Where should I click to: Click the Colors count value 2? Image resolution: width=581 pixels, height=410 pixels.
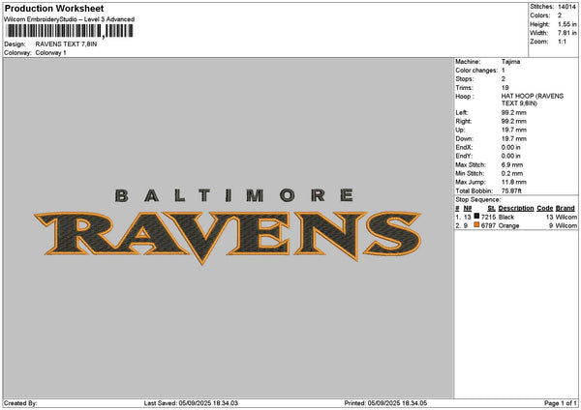click(x=560, y=15)
